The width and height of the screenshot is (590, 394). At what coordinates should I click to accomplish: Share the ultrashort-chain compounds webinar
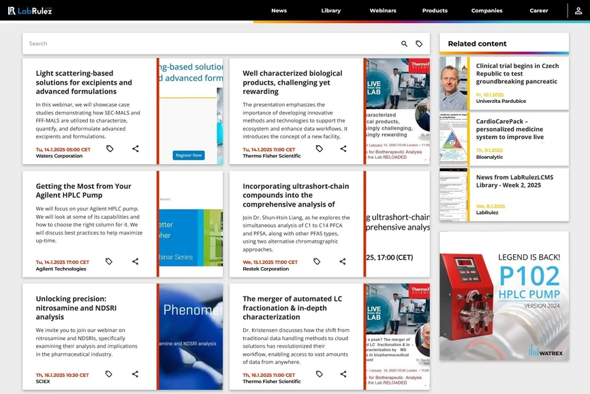(x=343, y=261)
